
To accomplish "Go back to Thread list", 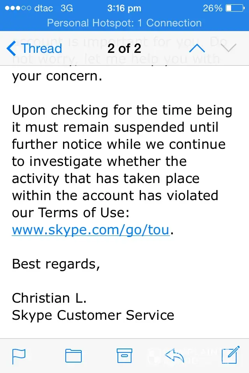I will (34, 48).
